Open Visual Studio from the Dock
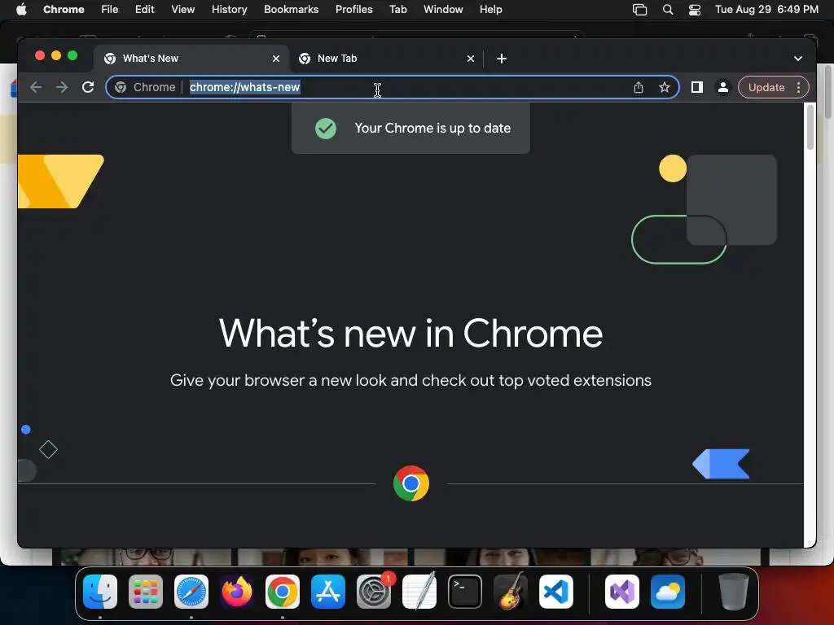Image resolution: width=834 pixels, height=625 pixels. coord(621,592)
